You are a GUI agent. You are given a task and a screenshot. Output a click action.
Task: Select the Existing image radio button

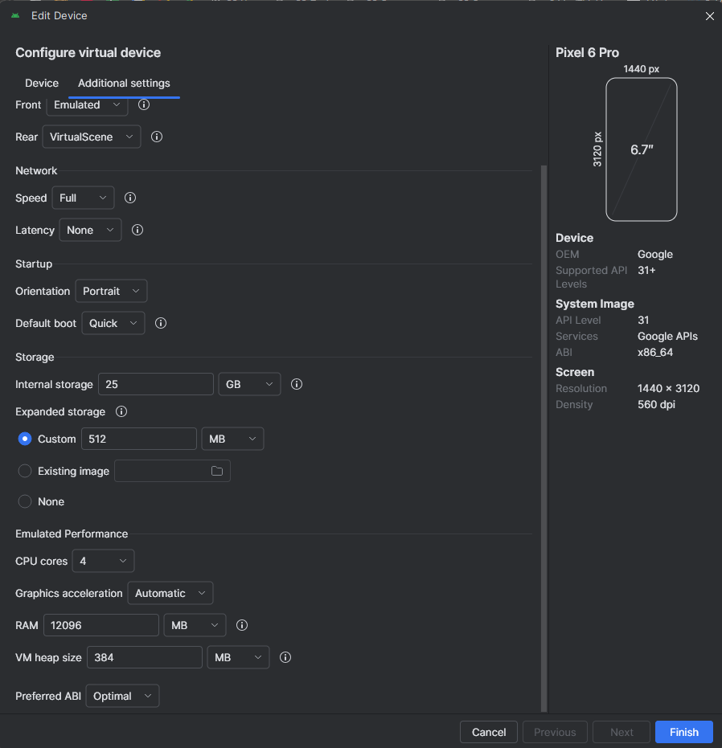(25, 471)
